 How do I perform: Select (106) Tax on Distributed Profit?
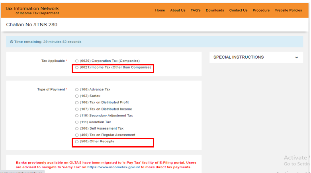tap(77, 102)
